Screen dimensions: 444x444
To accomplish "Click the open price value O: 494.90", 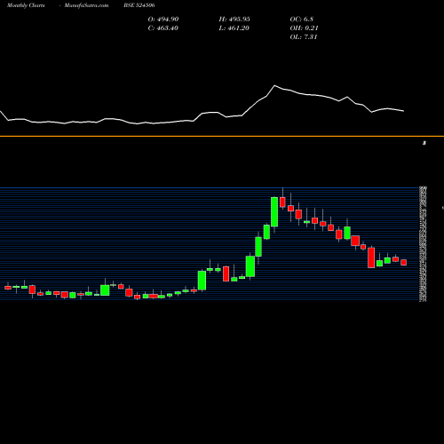I will point(163,20).
